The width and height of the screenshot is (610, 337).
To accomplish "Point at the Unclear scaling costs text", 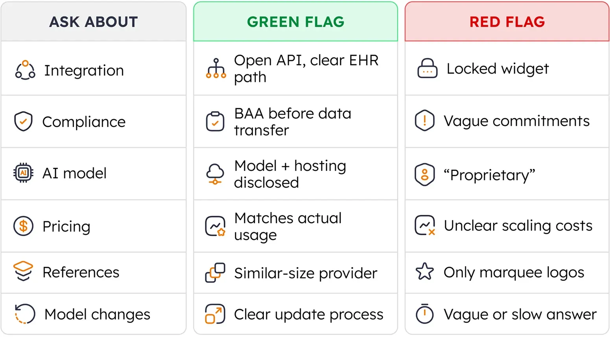I will click(518, 226).
